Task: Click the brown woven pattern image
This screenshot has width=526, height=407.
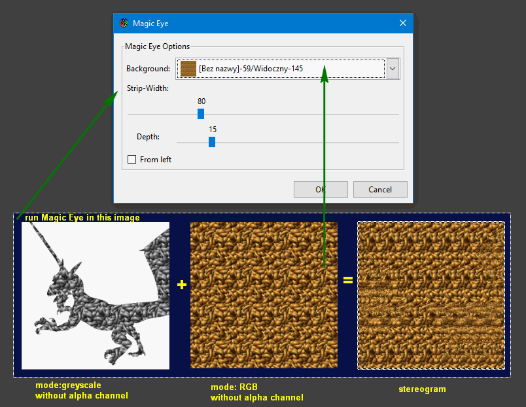Action: [264, 295]
